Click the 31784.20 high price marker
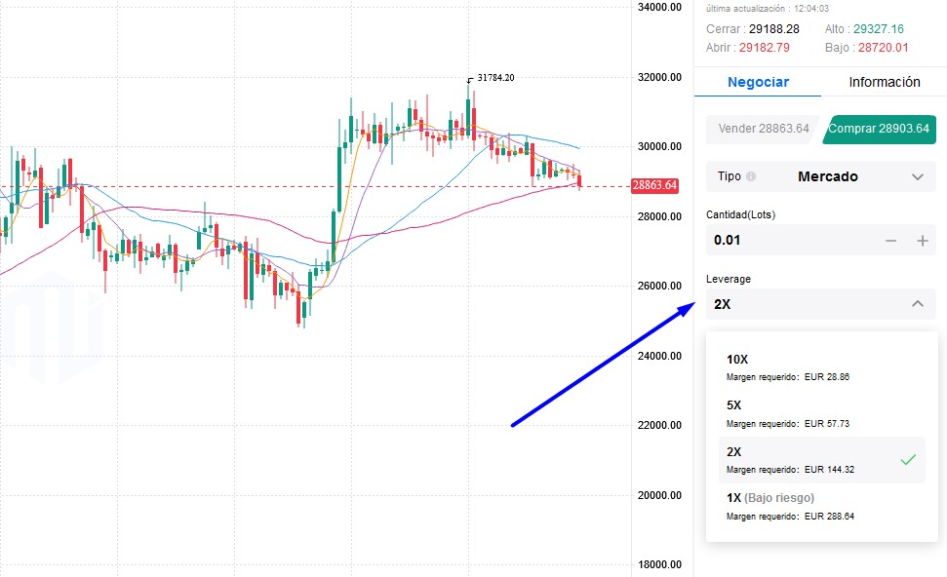The height and width of the screenshot is (577, 947). (x=495, y=78)
